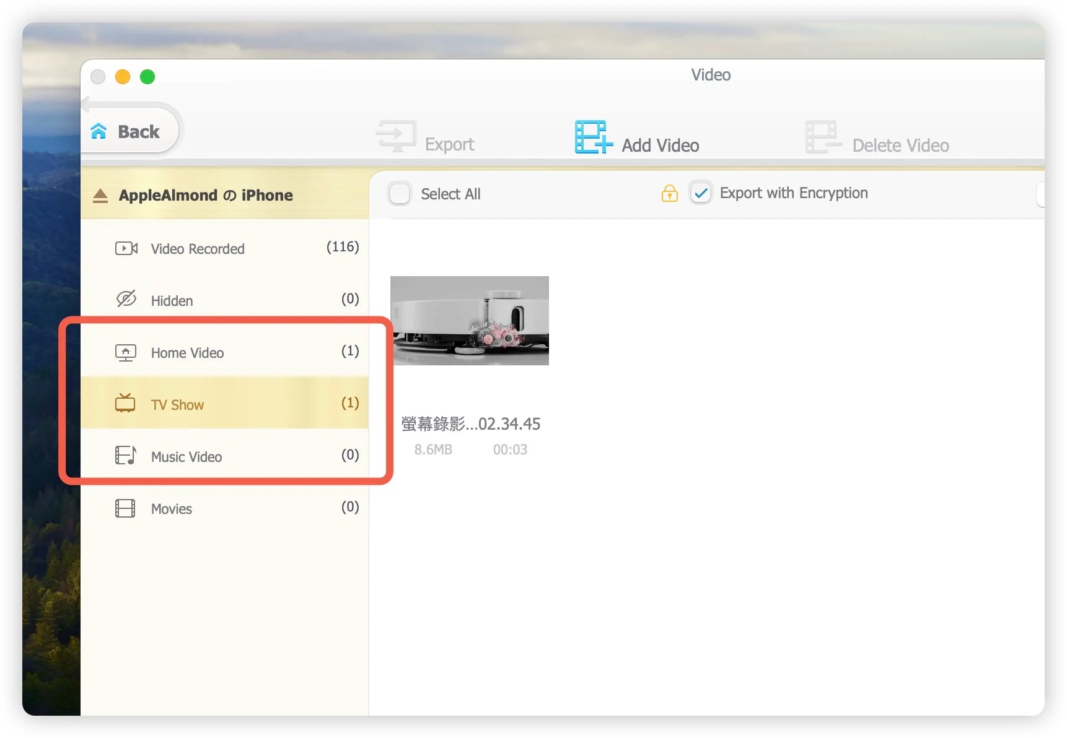Click the Delete Video label
The height and width of the screenshot is (738, 1067).
pos(900,145)
